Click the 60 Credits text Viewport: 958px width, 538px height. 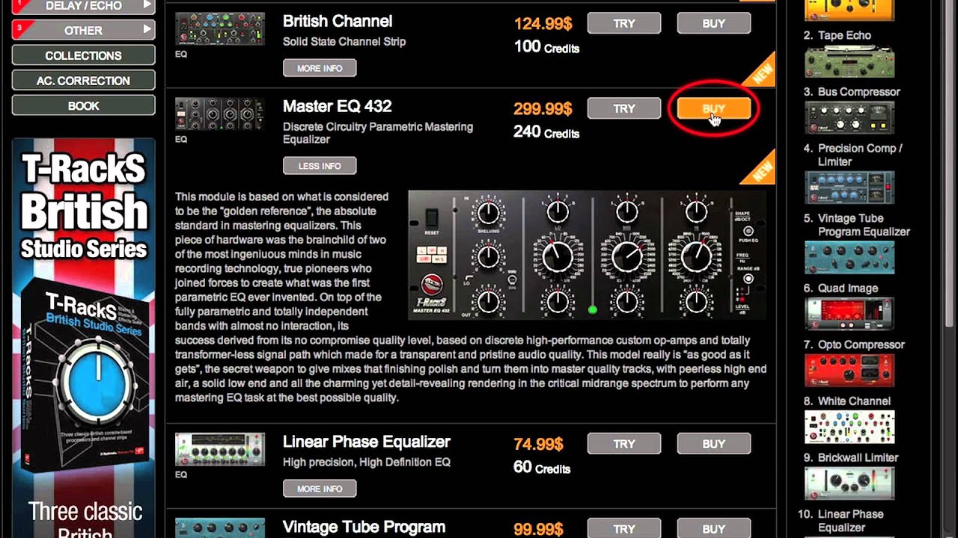tap(542, 468)
